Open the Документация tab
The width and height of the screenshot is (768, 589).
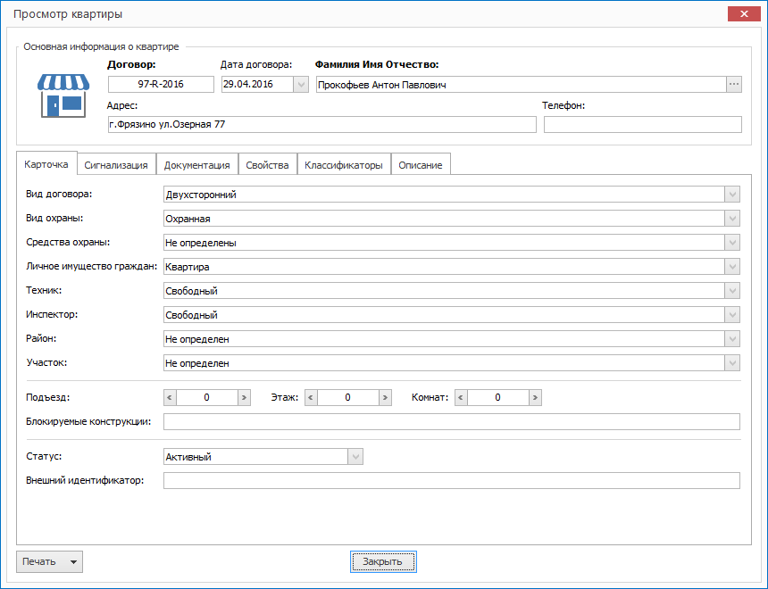(196, 165)
